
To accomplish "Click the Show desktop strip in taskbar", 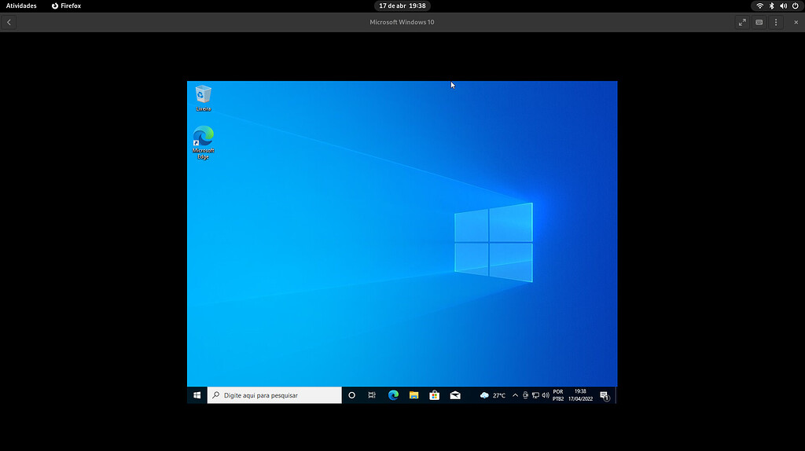I will (616, 395).
